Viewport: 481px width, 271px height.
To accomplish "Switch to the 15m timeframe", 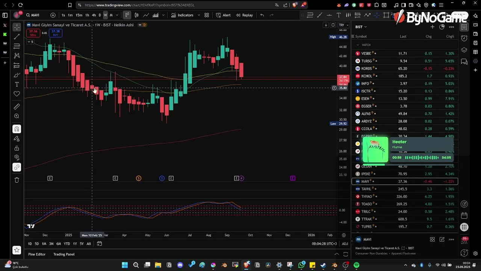I will (x=79, y=15).
